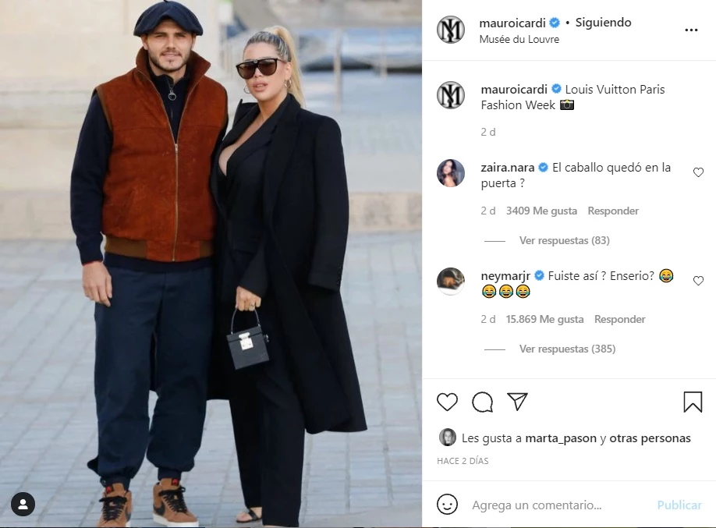Expand neymarjr's 385 replies
The image size is (716, 528).
(567, 349)
